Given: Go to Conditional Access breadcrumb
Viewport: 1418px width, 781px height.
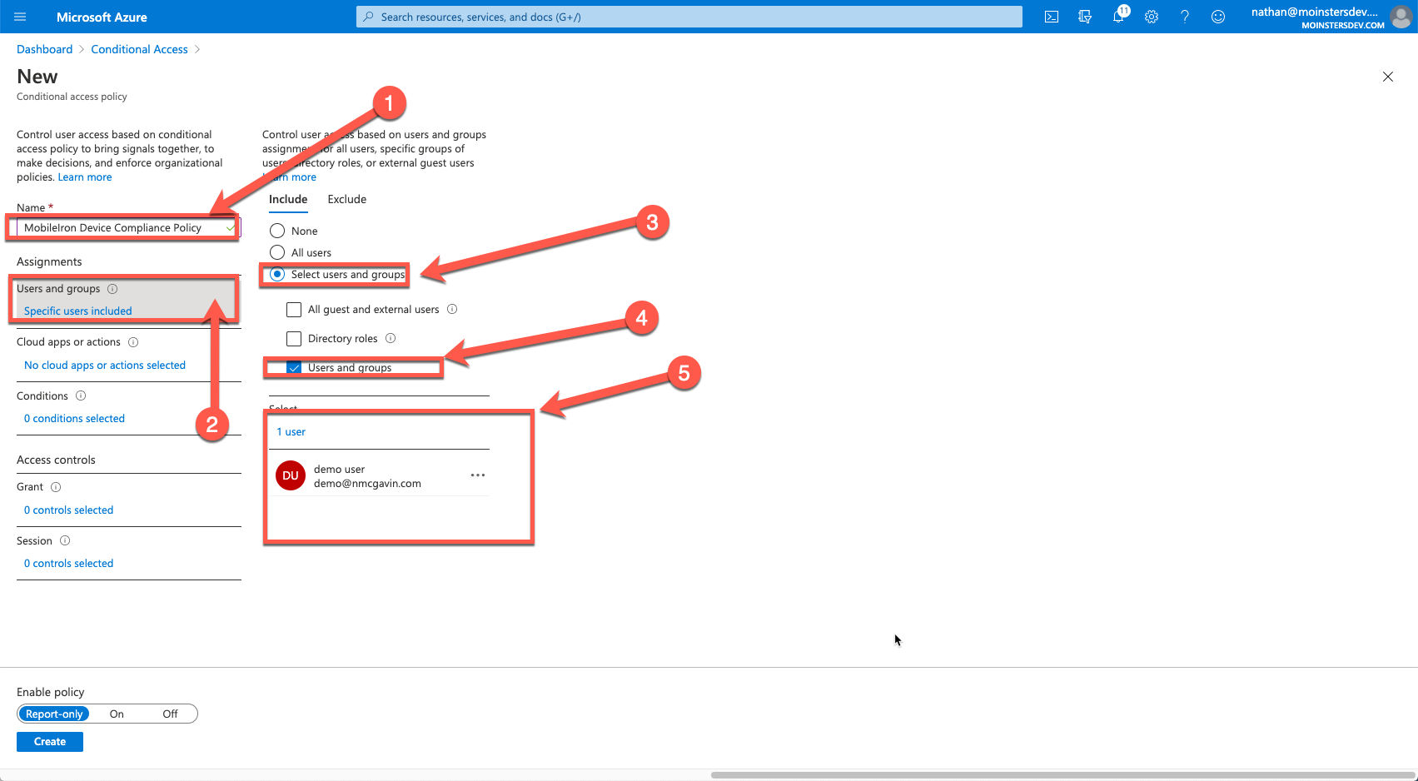Looking at the screenshot, I should coord(139,48).
